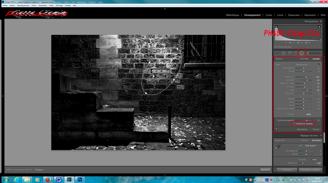Screen dimensions: 328x183
Task: Select the Graduated Filter tool
Action: [296, 53]
